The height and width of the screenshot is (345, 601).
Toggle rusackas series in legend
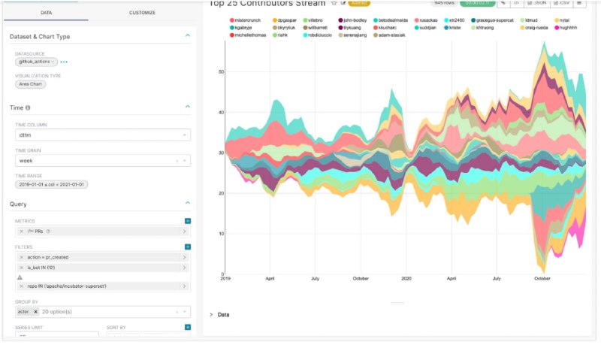point(426,20)
